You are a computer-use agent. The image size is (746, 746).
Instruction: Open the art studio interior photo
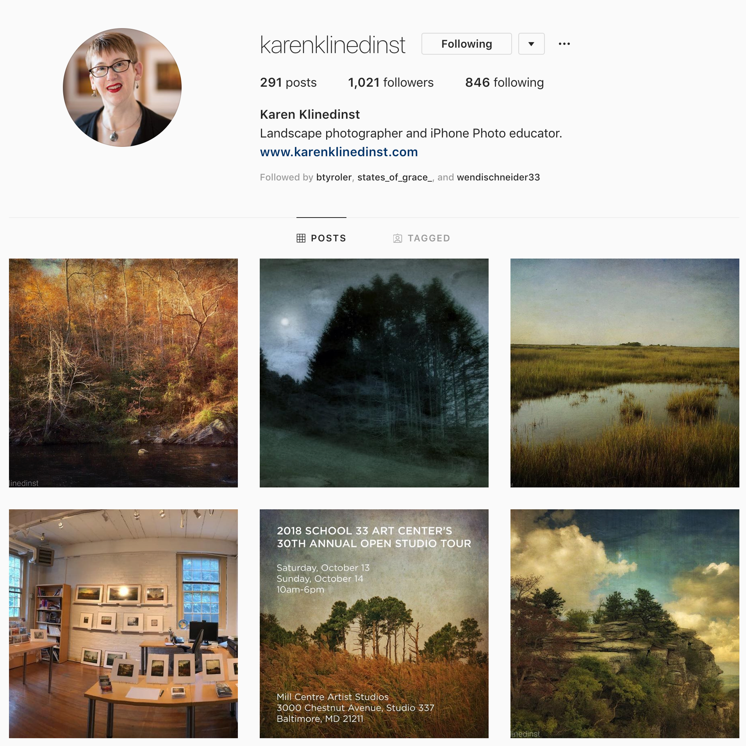click(123, 624)
